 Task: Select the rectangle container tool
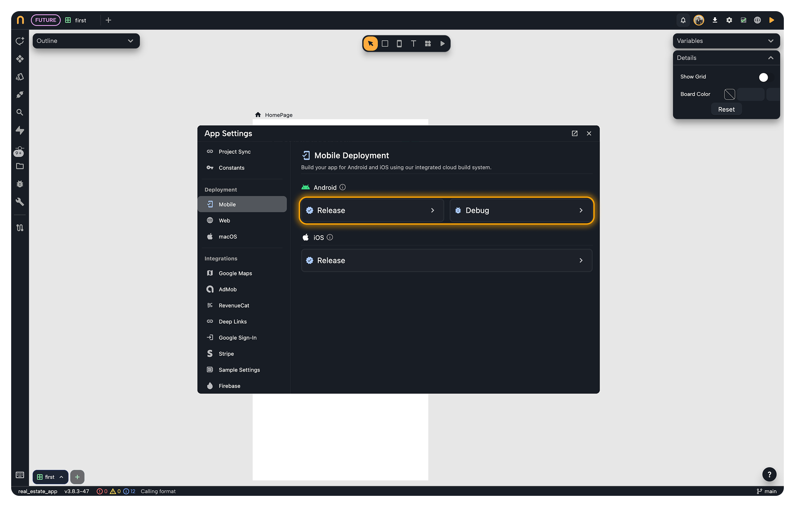(x=385, y=43)
